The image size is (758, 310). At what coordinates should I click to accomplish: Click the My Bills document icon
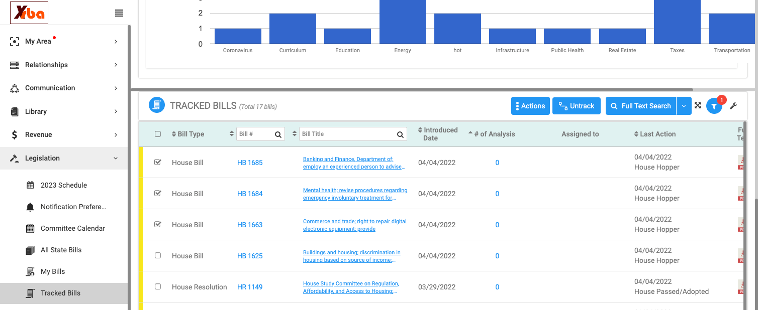coord(30,271)
